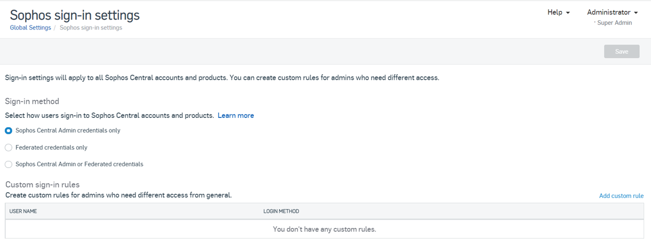This screenshot has width=651, height=241.
Task: Open the Learn more link
Action: pos(236,115)
